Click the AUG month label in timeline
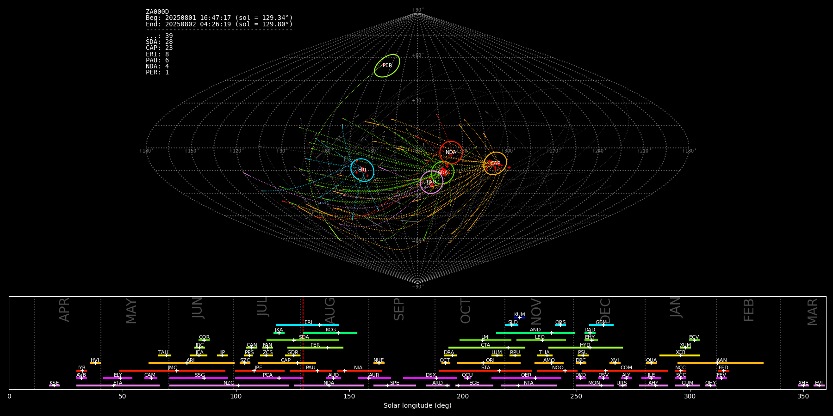This screenshot has height=416, width=833. point(330,310)
